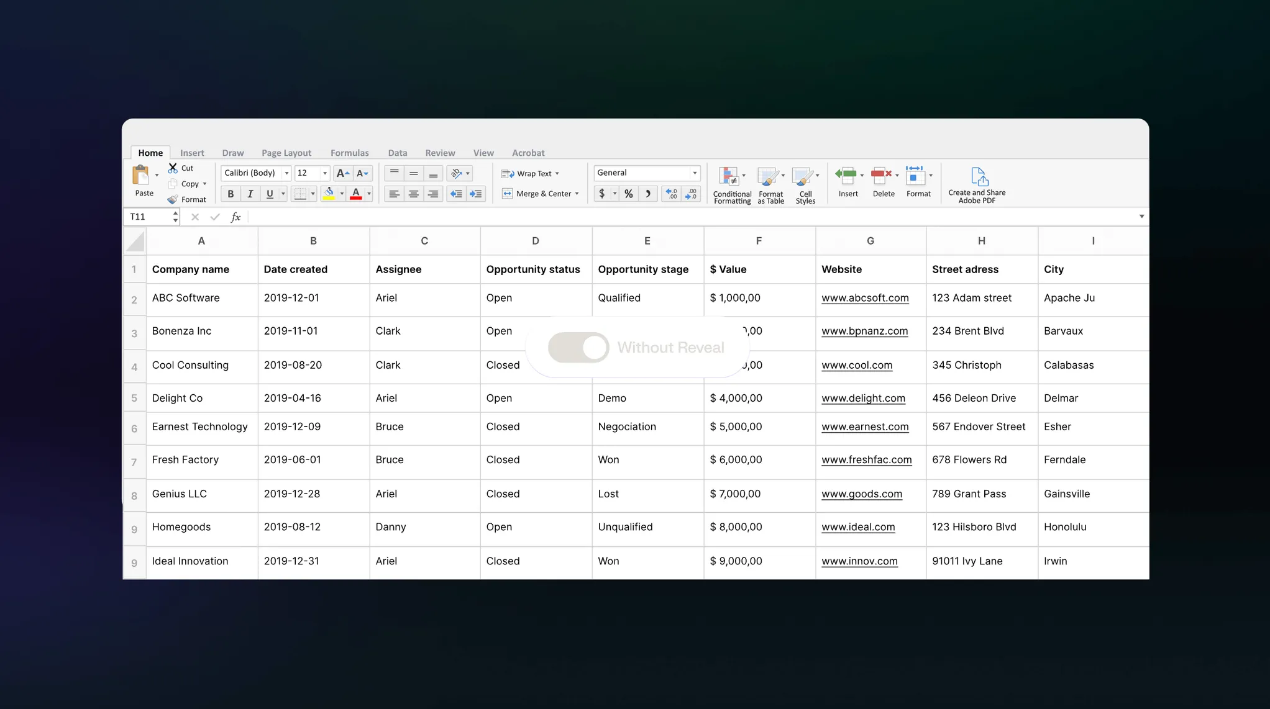Select the Format painter brush
1270x709 pixels.
tap(173, 199)
